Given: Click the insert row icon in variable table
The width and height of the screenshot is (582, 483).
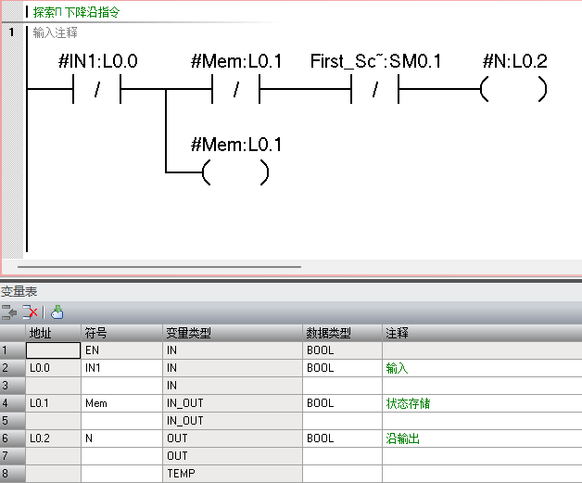Looking at the screenshot, I should tap(9, 312).
